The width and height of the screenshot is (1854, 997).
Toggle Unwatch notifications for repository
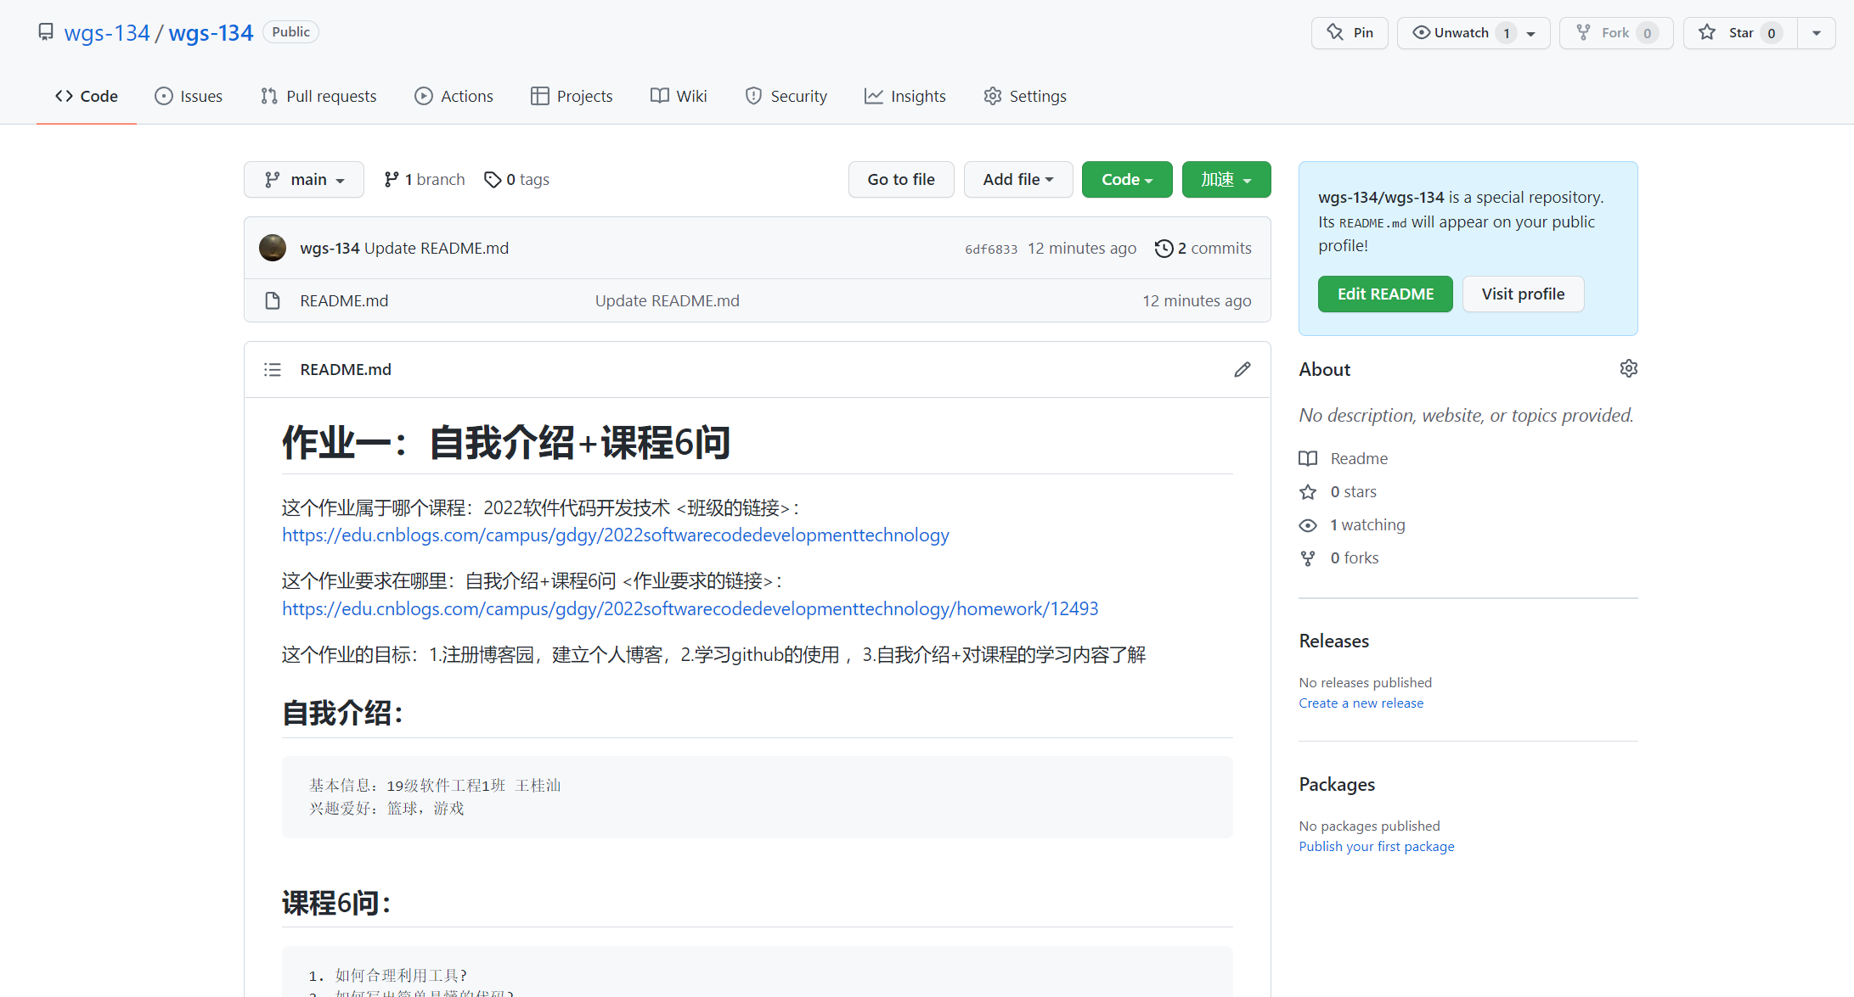pyautogui.click(x=1461, y=33)
